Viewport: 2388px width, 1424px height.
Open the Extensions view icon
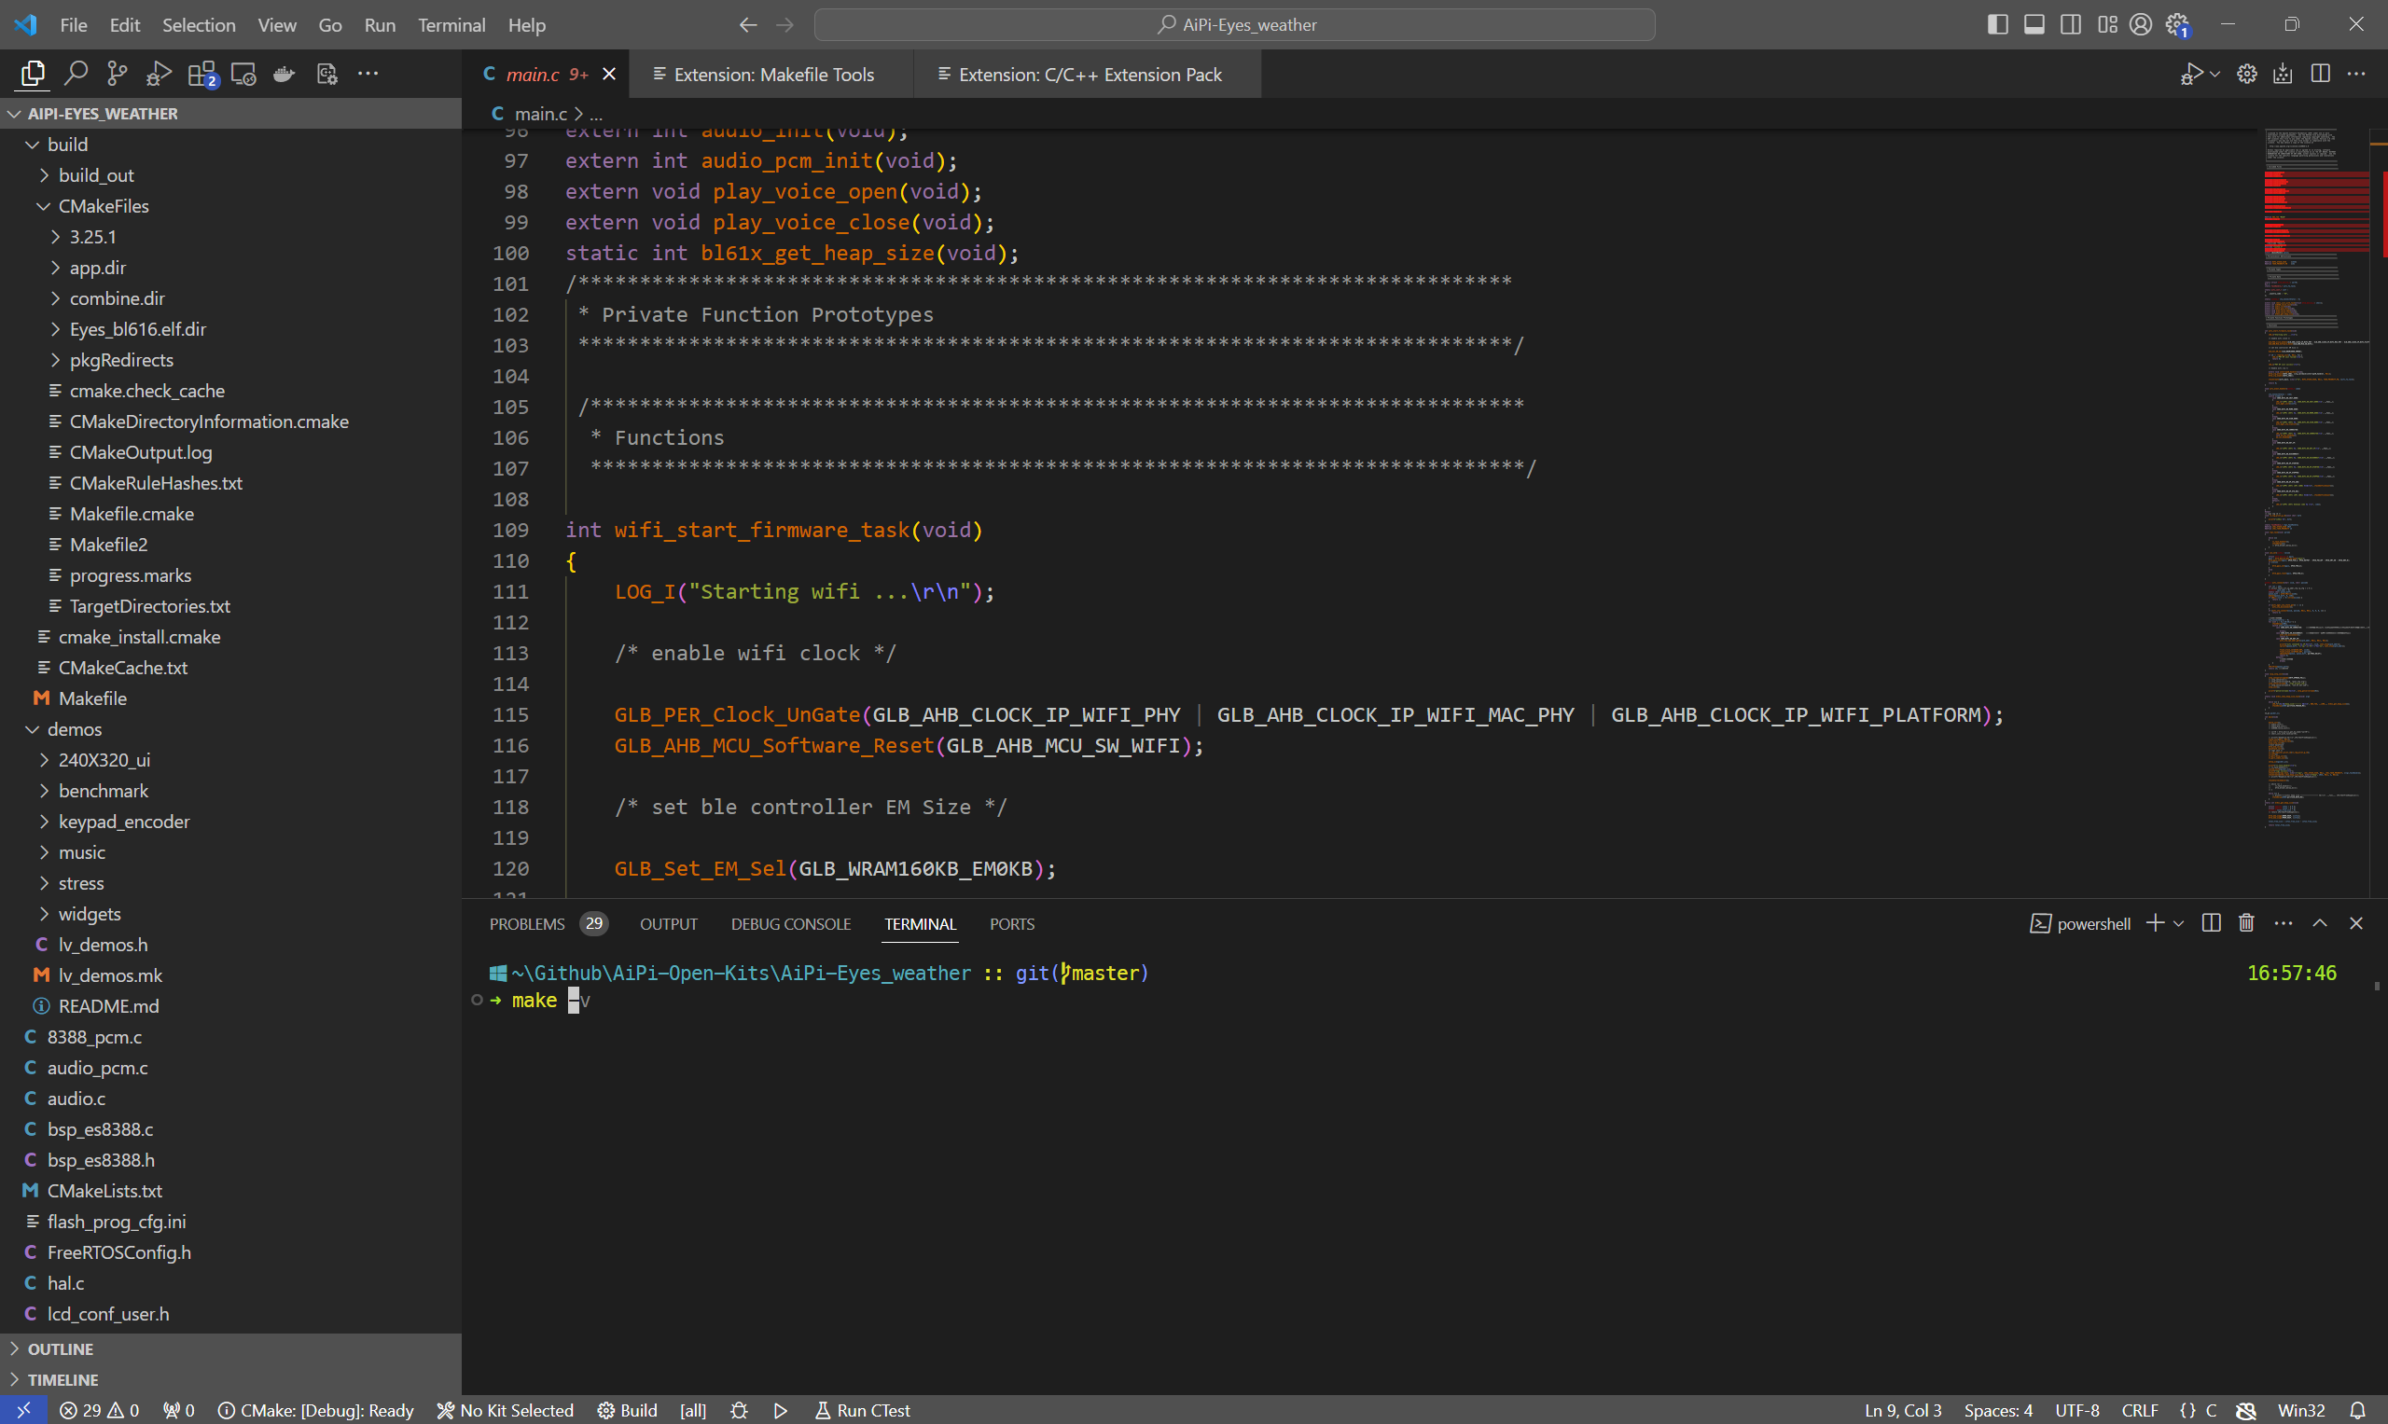pyautogui.click(x=201, y=74)
